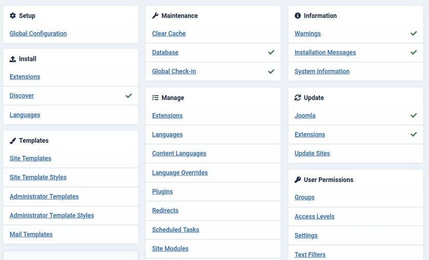
Task: Click the Templates paintbrush icon
Action: click(x=13, y=141)
